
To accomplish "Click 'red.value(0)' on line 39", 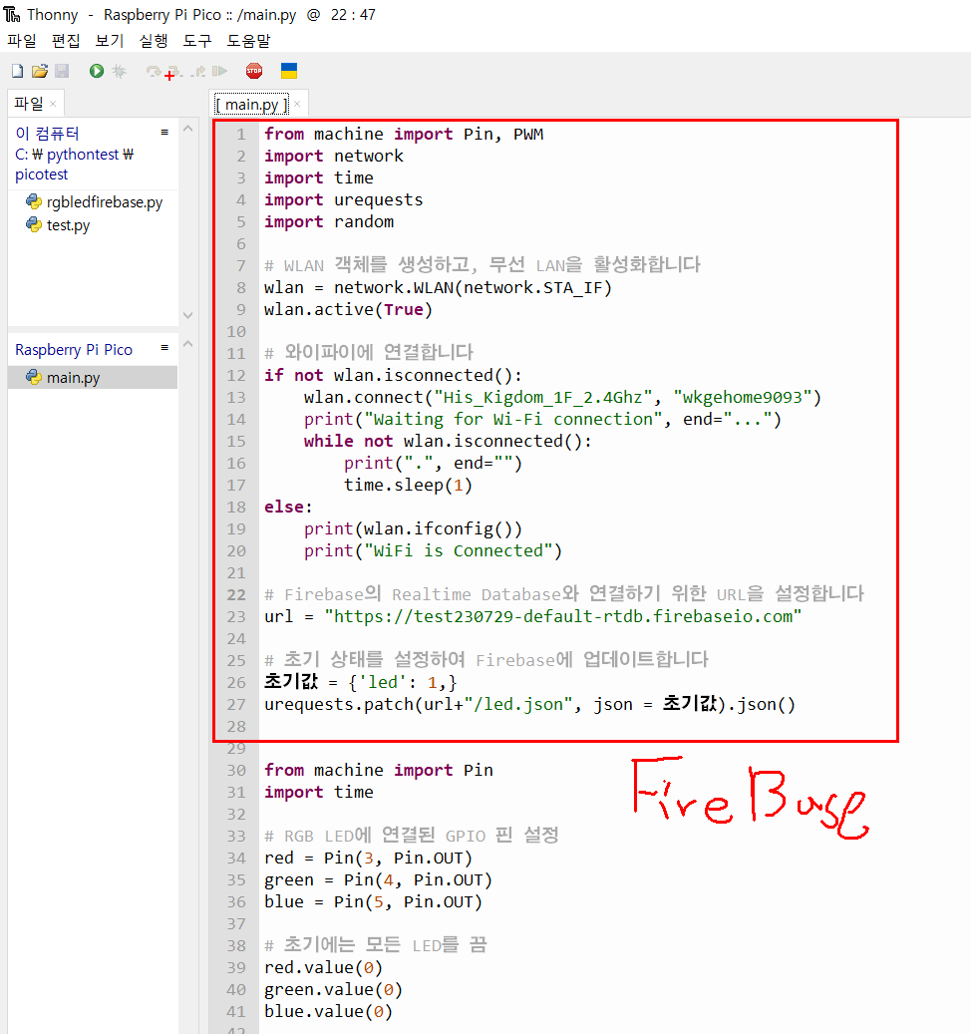I will (x=323, y=967).
